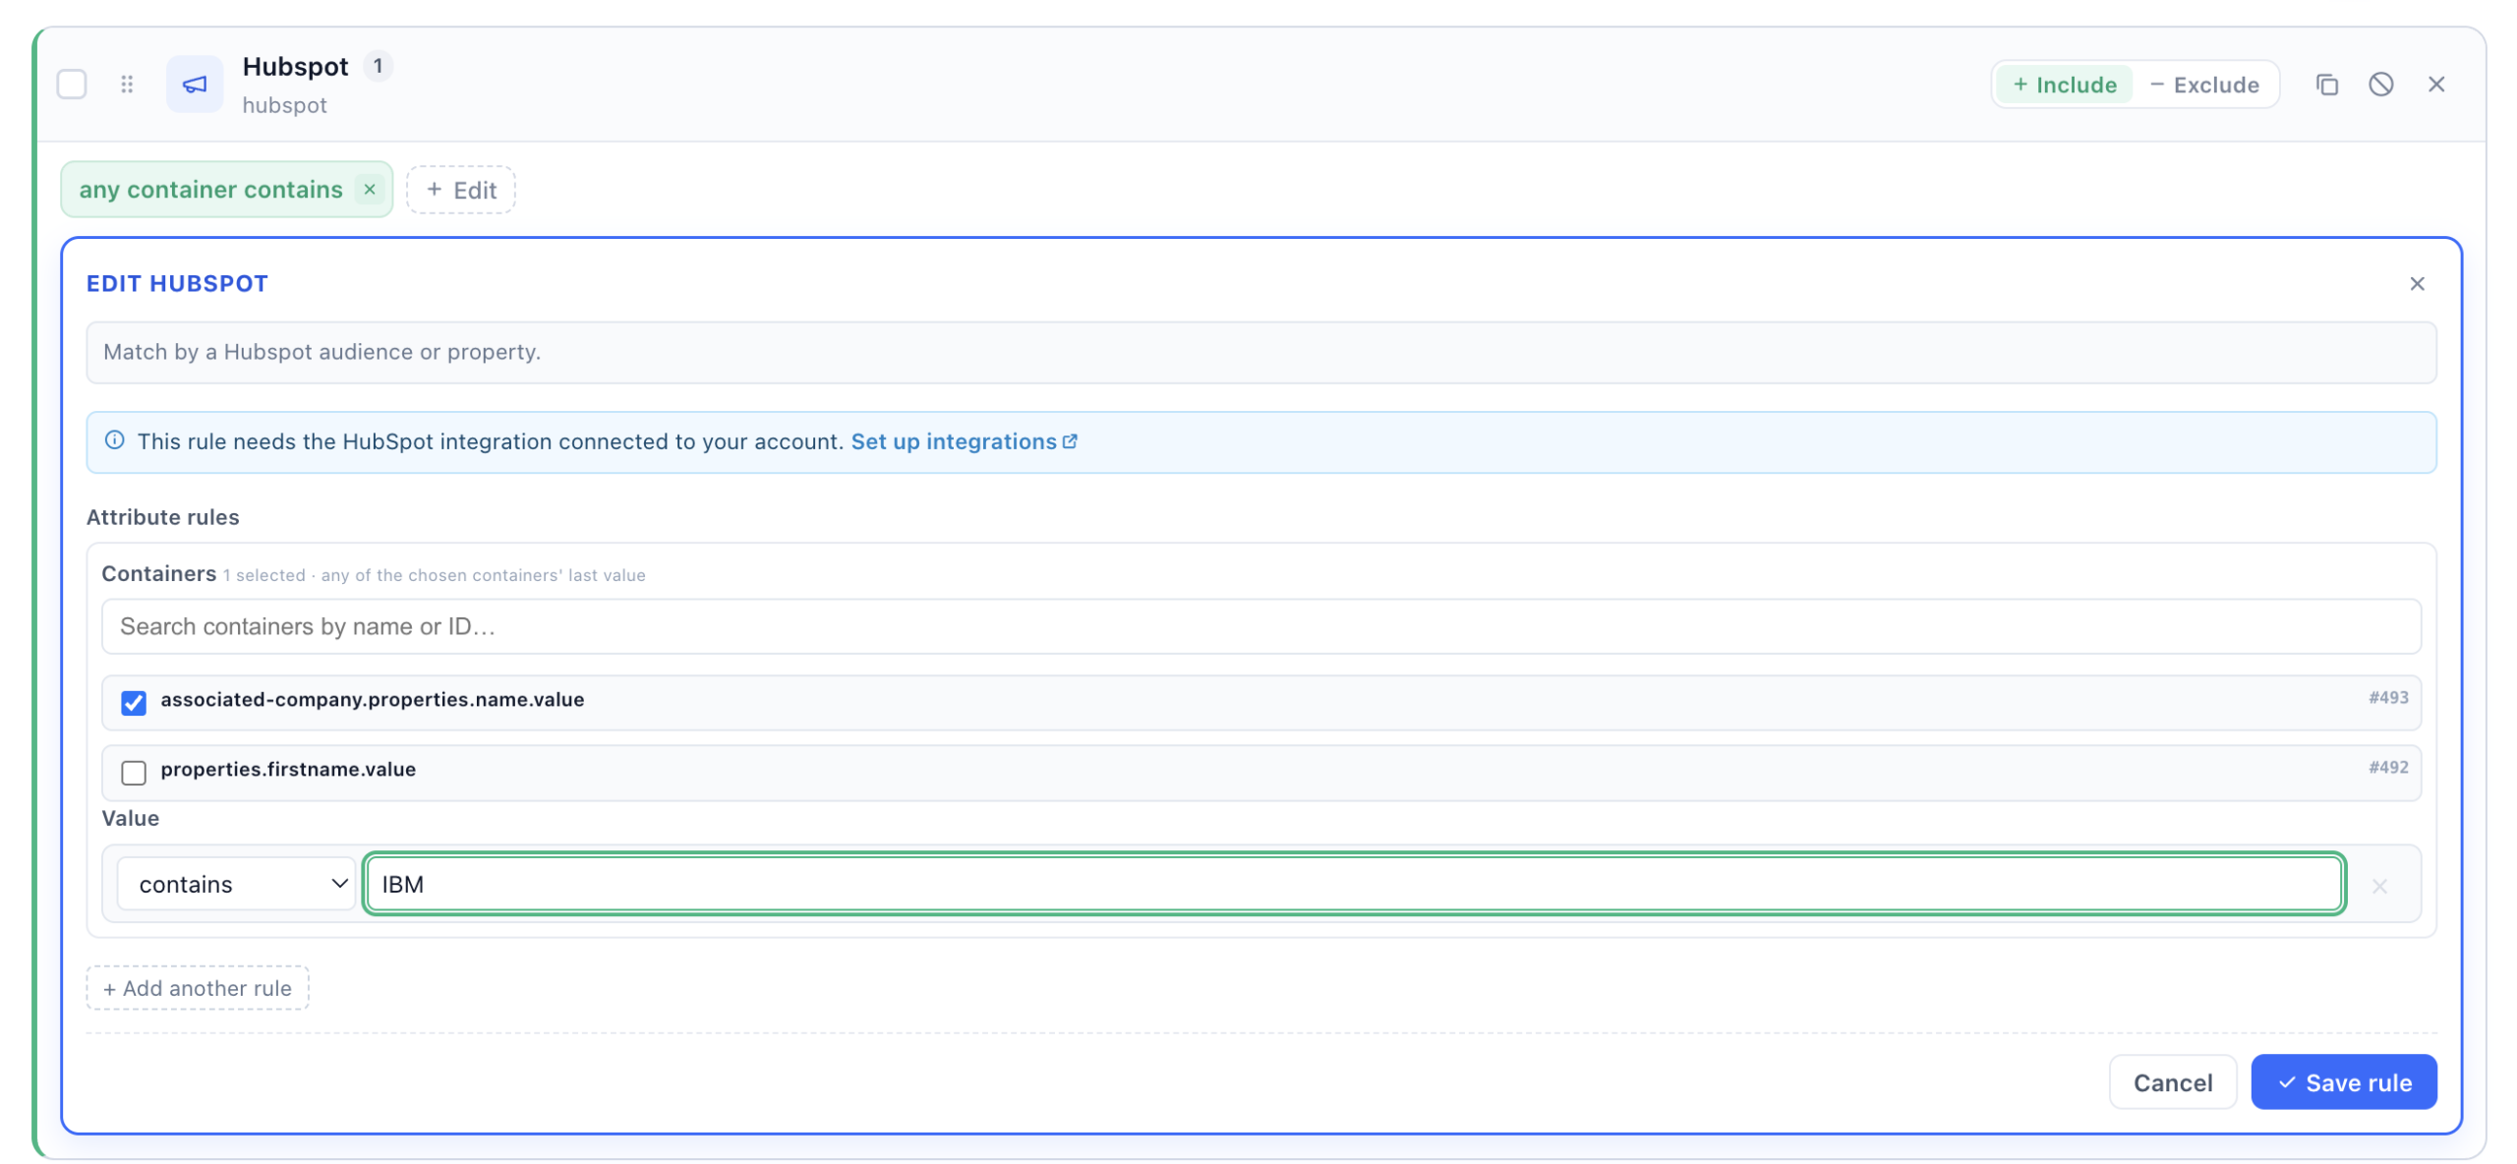Click the #492 container ID

pyautogui.click(x=2387, y=768)
